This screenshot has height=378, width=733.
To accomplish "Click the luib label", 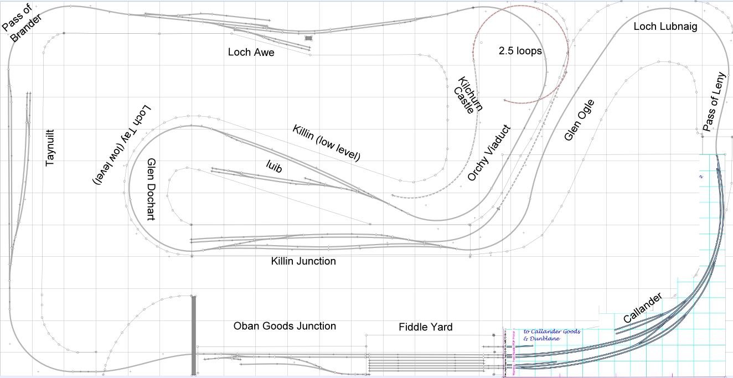I will click(274, 167).
